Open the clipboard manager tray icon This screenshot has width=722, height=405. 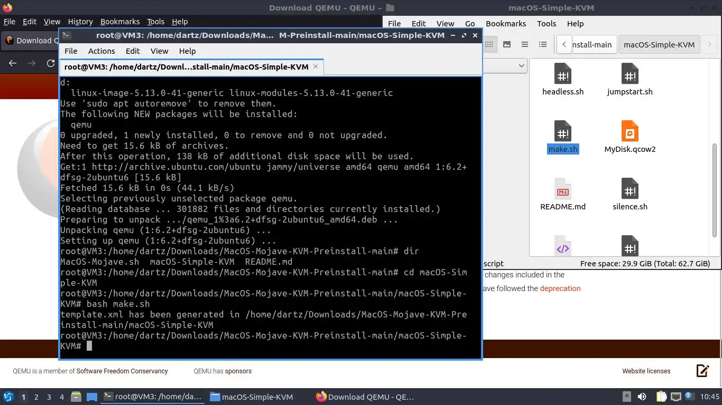coord(661,397)
